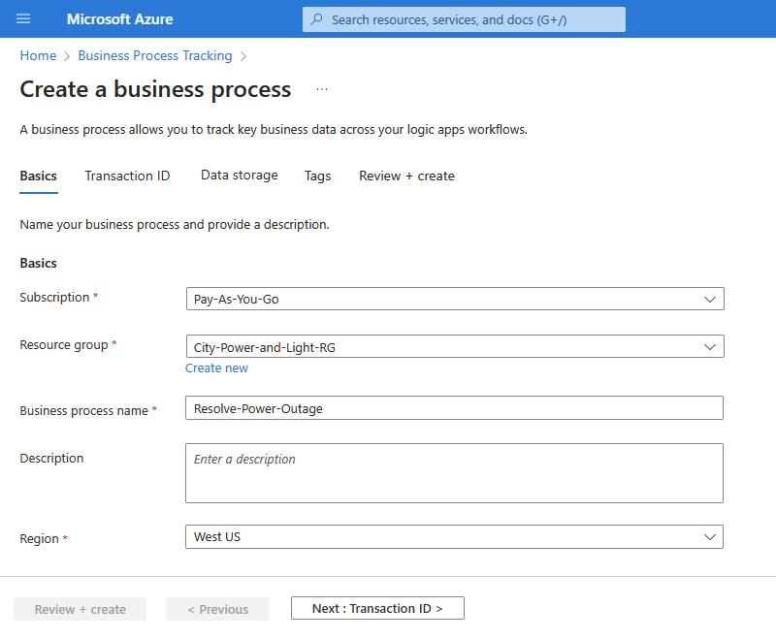Switch to the Transaction ID tab

(127, 176)
